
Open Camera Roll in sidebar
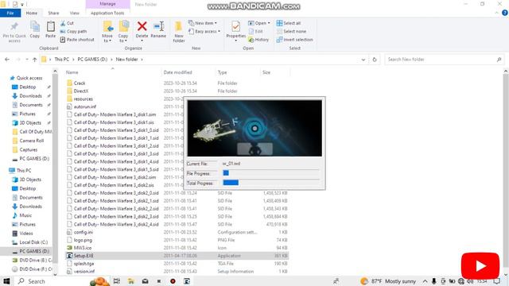pos(32,141)
